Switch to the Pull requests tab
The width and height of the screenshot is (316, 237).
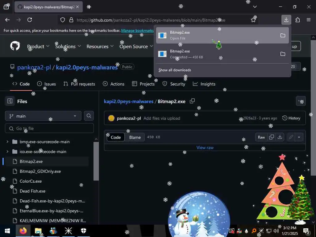(79, 84)
